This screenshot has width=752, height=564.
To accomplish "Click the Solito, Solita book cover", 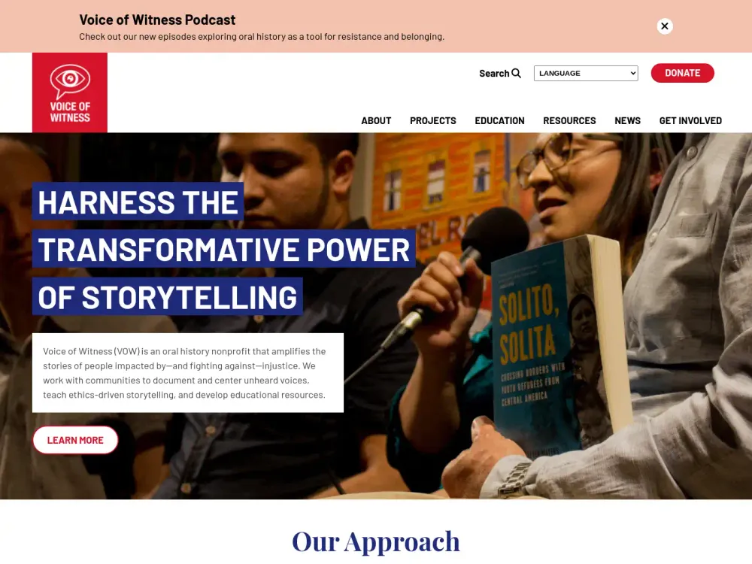I will tap(556, 343).
